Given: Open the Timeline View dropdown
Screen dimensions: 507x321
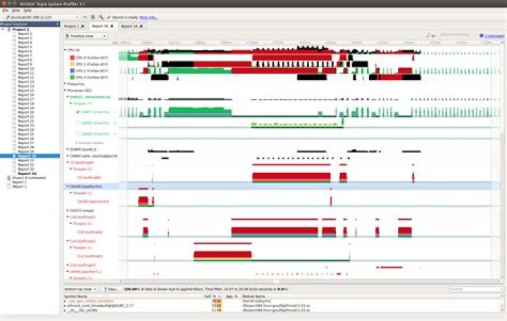Looking at the screenshot, I should point(86,36).
